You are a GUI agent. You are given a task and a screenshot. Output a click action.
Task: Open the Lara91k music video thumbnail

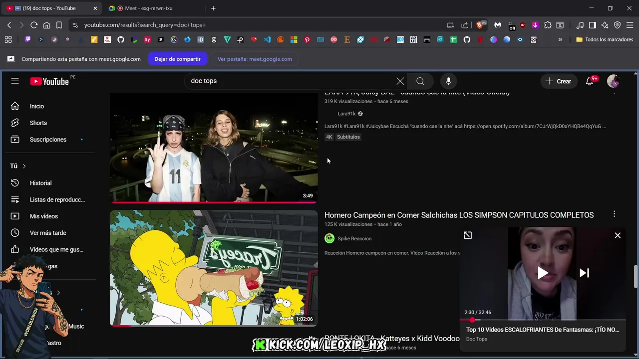coord(214,148)
